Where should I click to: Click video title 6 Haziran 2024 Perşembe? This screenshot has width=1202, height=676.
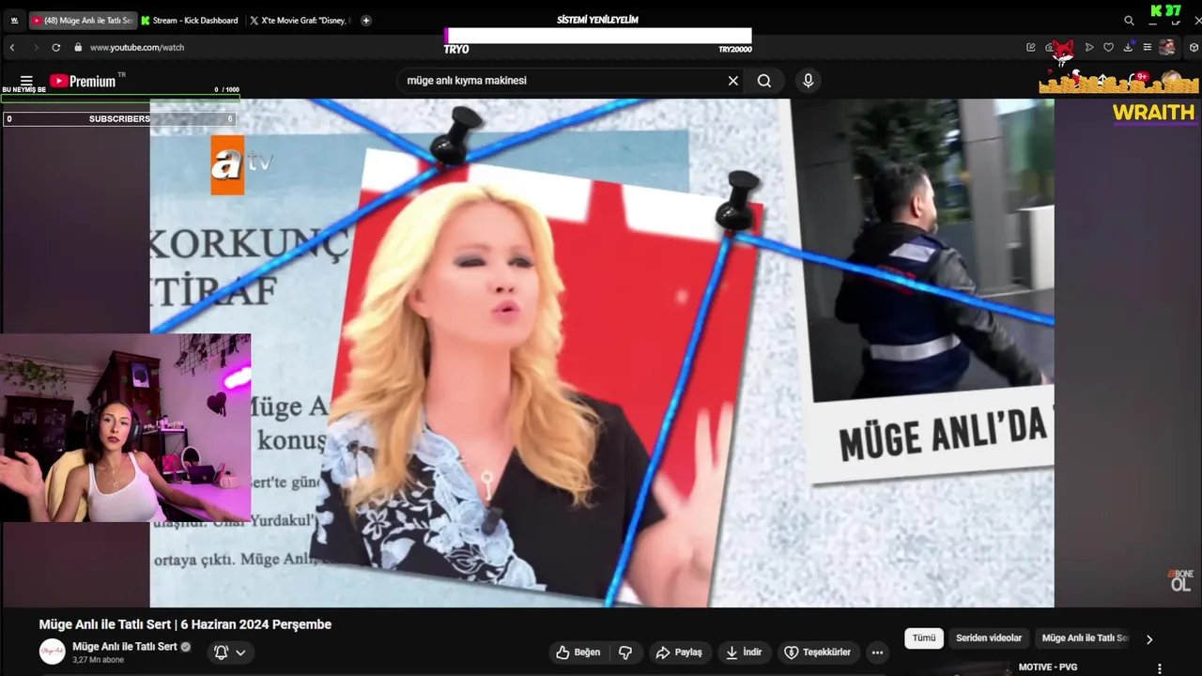click(x=185, y=624)
